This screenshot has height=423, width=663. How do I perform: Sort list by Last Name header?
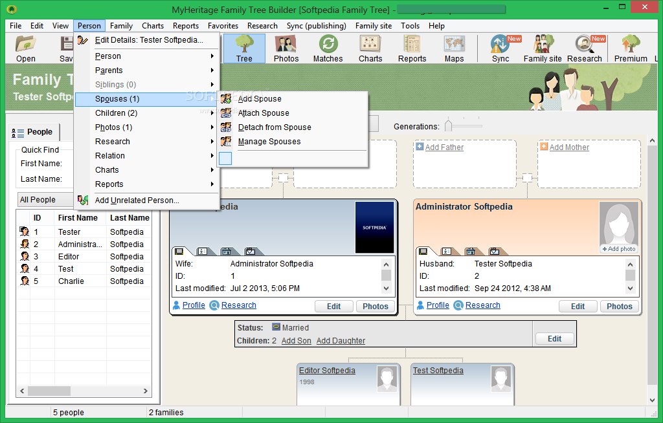[x=129, y=217]
